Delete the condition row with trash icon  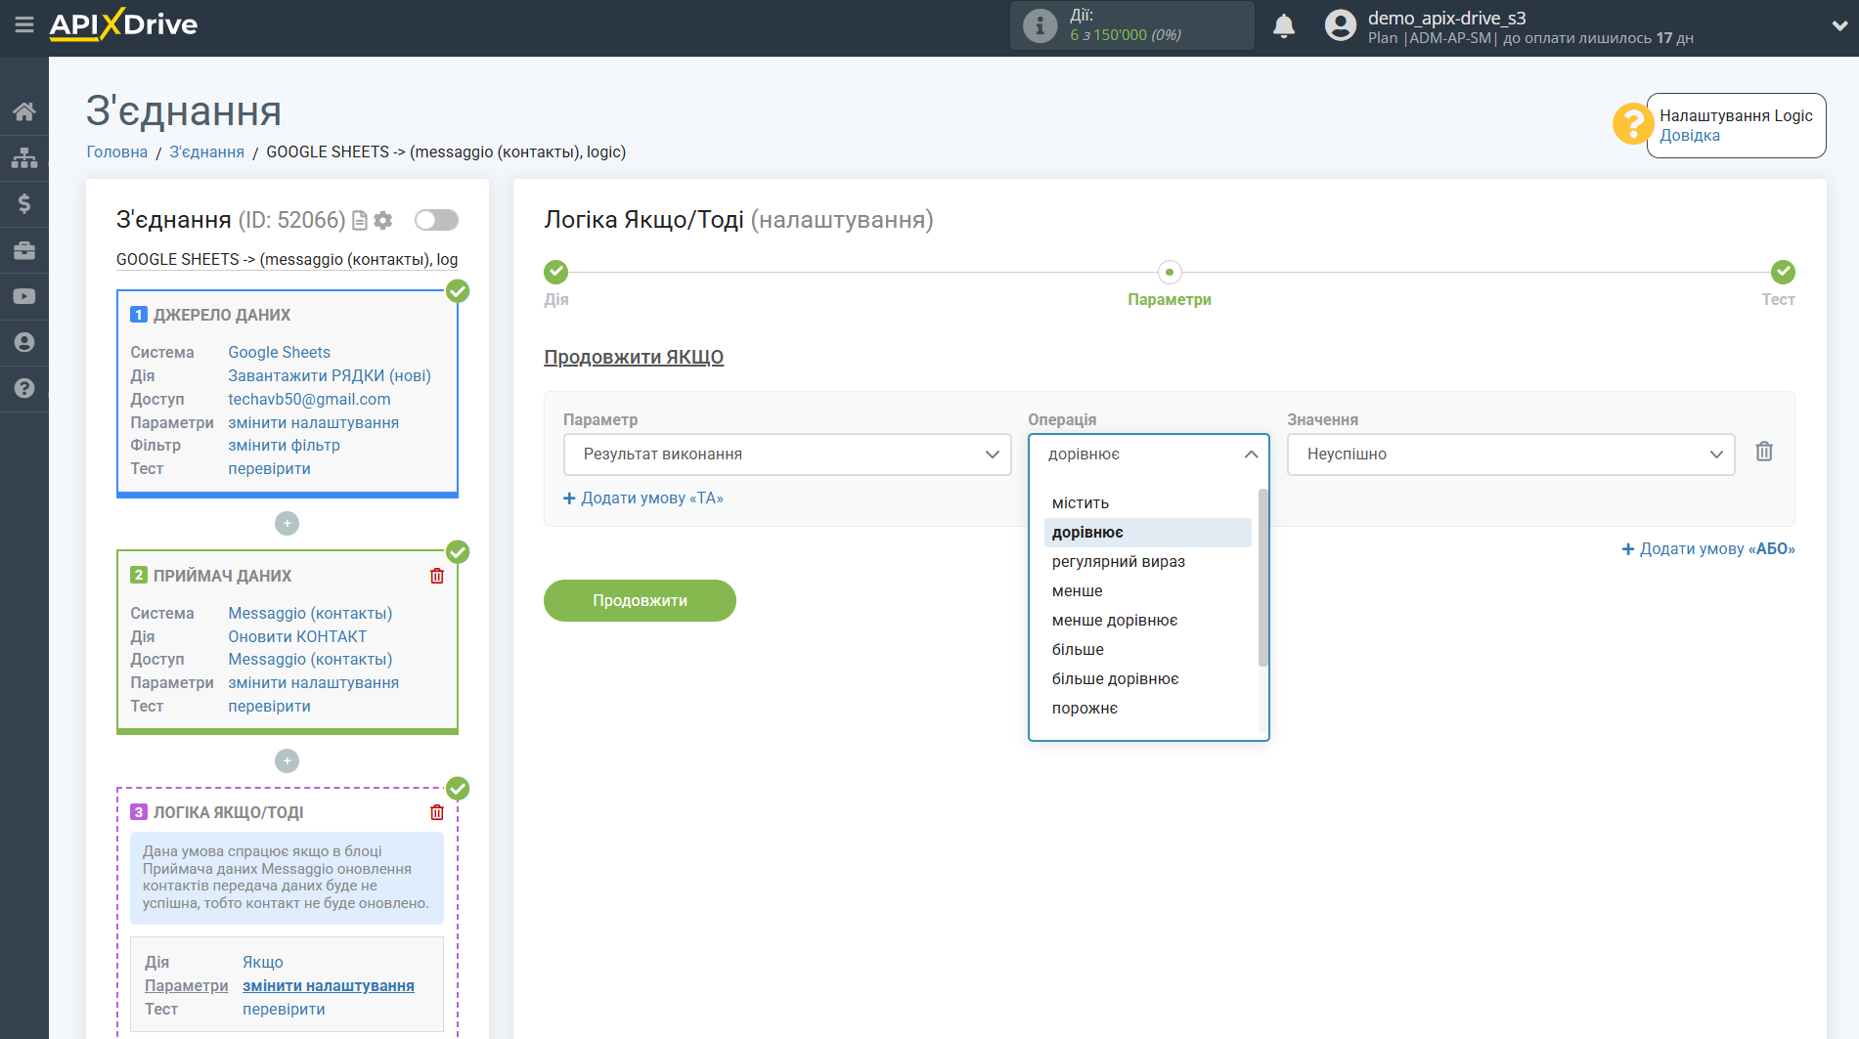[x=1763, y=452]
